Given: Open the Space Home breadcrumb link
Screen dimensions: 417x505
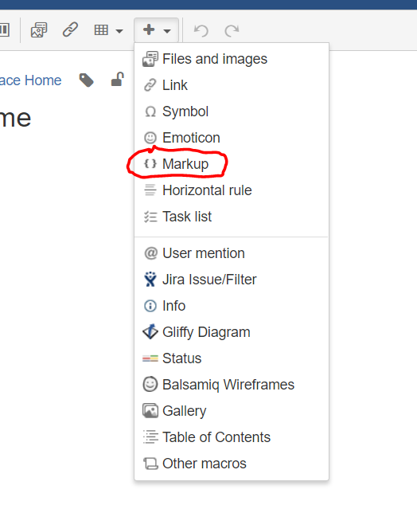Looking at the screenshot, I should tap(30, 80).
